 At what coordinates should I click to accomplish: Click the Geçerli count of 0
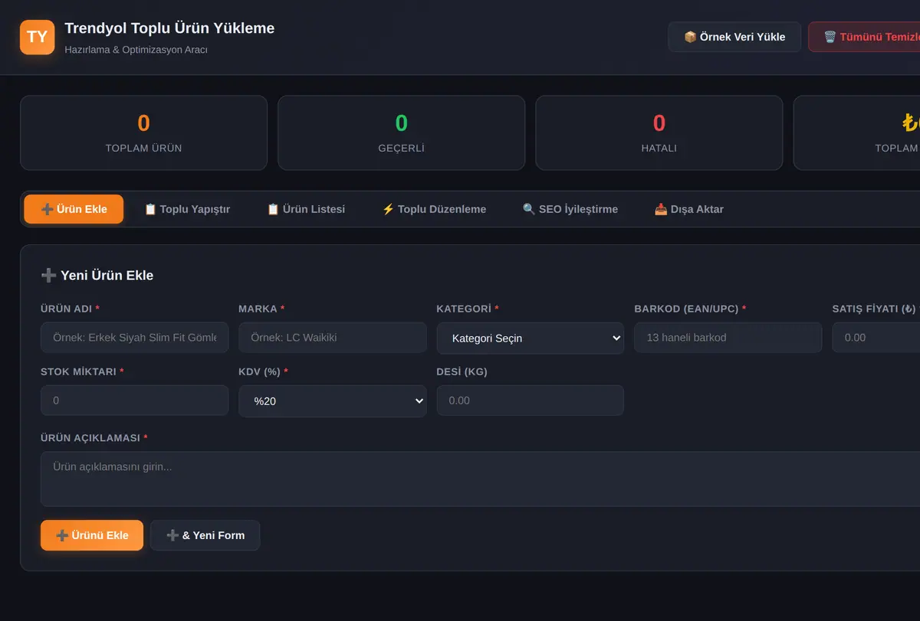pos(401,123)
